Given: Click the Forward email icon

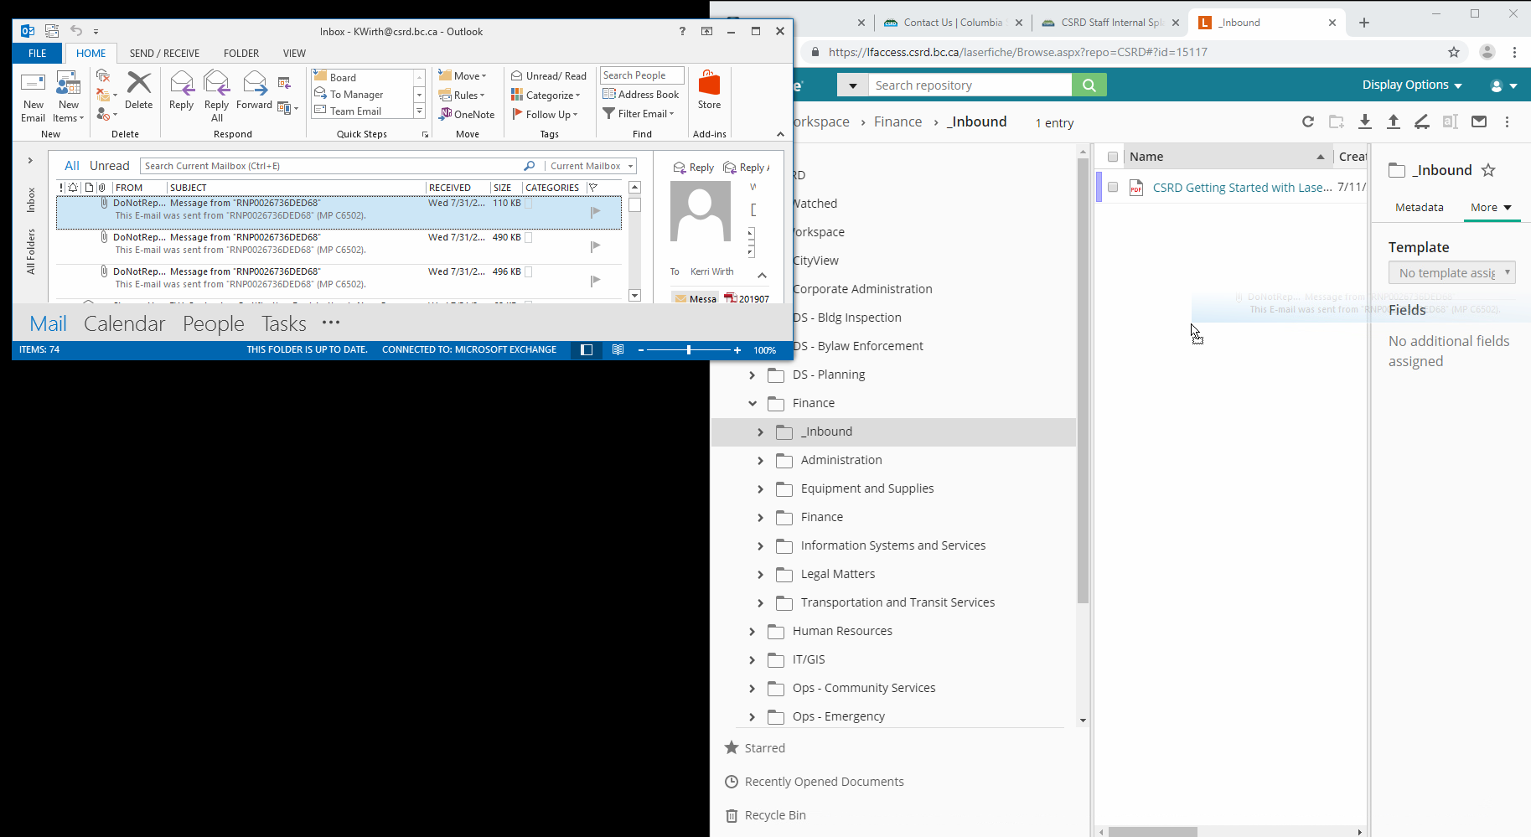Looking at the screenshot, I should pos(254,90).
